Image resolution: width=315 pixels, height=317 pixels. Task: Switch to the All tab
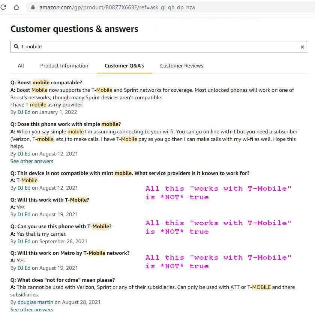(x=21, y=66)
